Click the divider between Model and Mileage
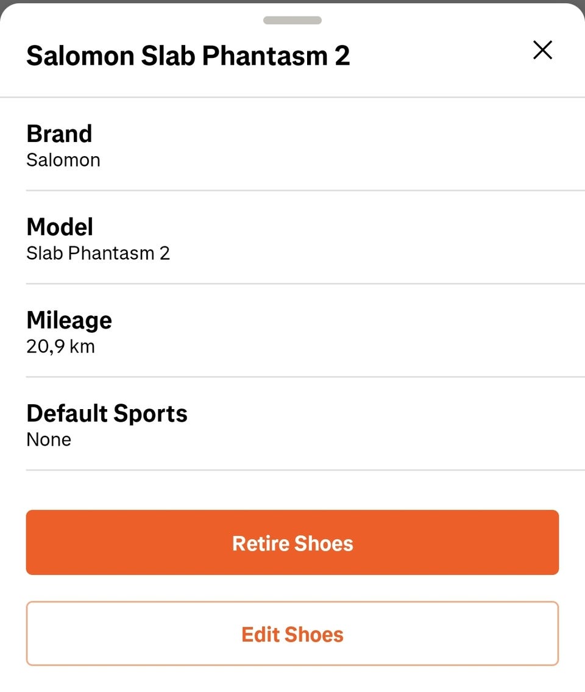Screen dimensions: 585x692 click(x=305, y=284)
